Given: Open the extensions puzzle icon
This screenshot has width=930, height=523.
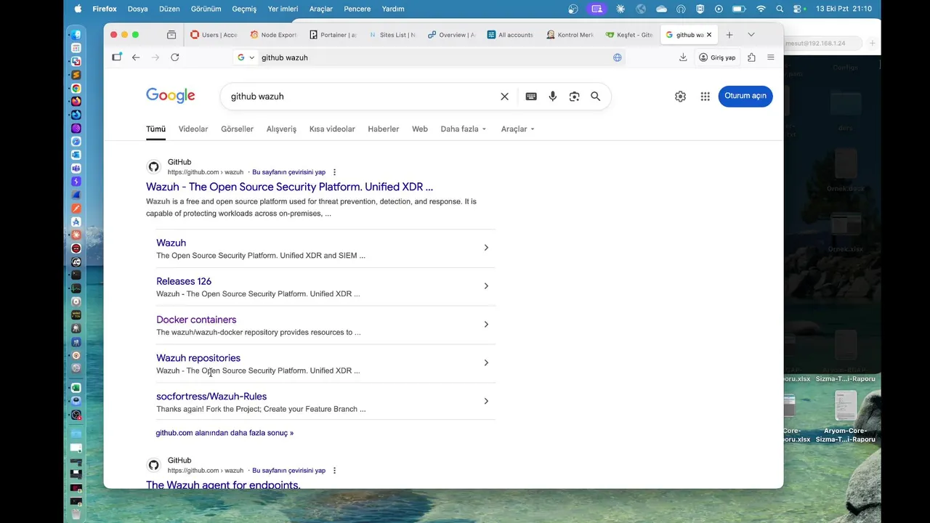Looking at the screenshot, I should (751, 57).
